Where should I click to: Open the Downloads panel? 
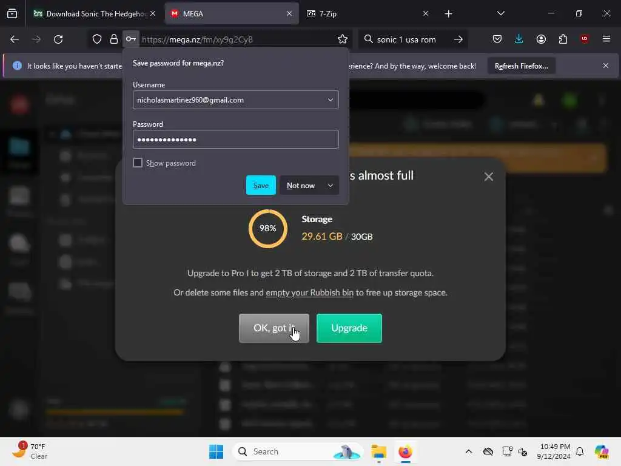[x=519, y=39]
